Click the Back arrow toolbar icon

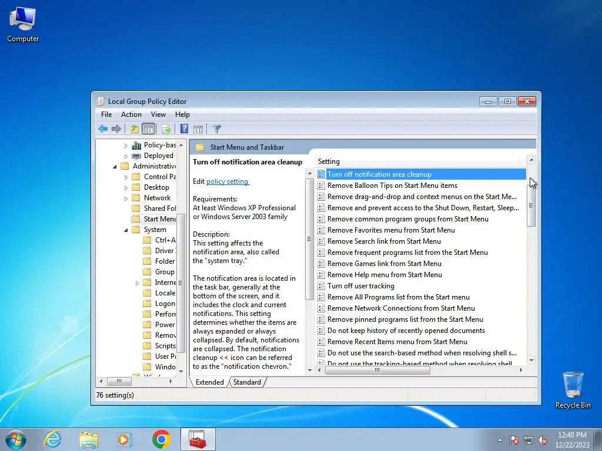tap(102, 129)
